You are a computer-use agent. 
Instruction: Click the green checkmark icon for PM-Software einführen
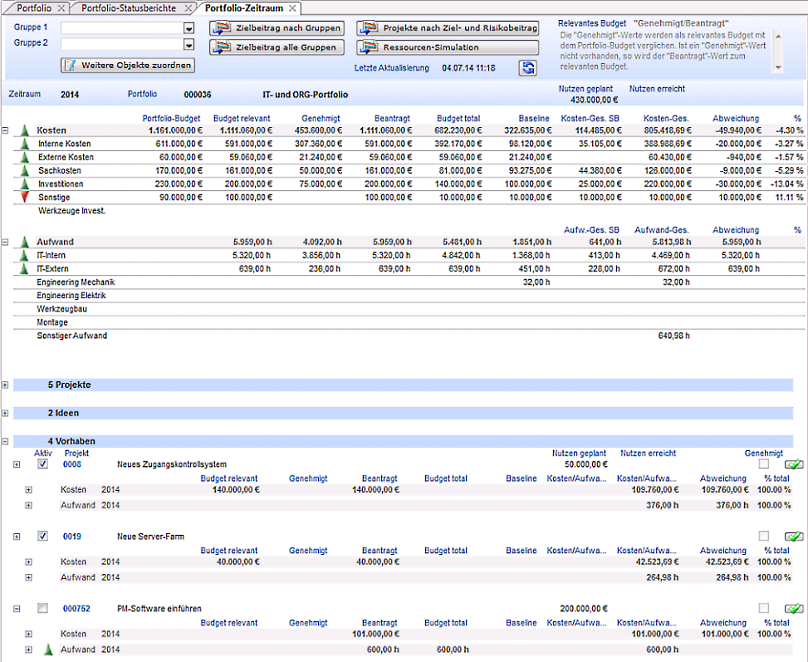pyautogui.click(x=793, y=609)
